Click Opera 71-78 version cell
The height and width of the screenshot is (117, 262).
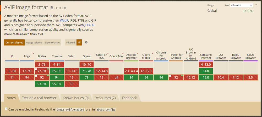[x=86, y=71]
